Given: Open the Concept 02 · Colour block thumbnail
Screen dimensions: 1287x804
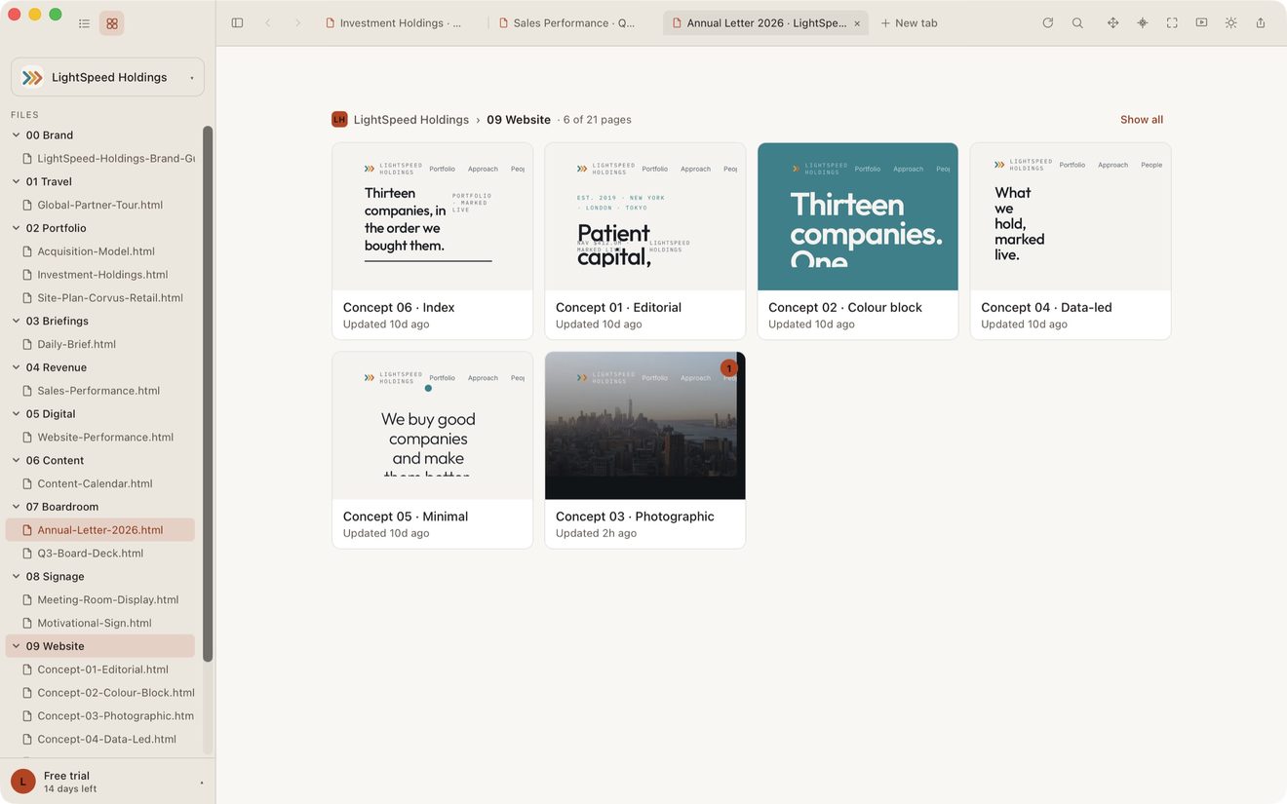Looking at the screenshot, I should click(858, 217).
